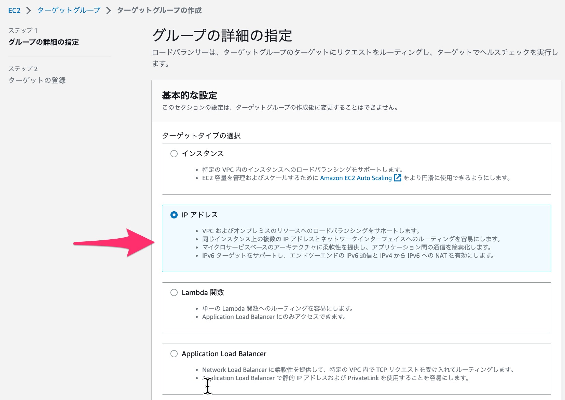565x400 pixels.
Task: Click the ターゲットタイプの選択 label
Action: pyautogui.click(x=201, y=136)
